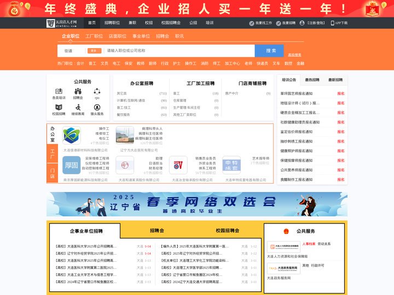Click 计算机/互联网/通信 office category
This screenshot has width=394, height=295.
[x=131, y=101]
